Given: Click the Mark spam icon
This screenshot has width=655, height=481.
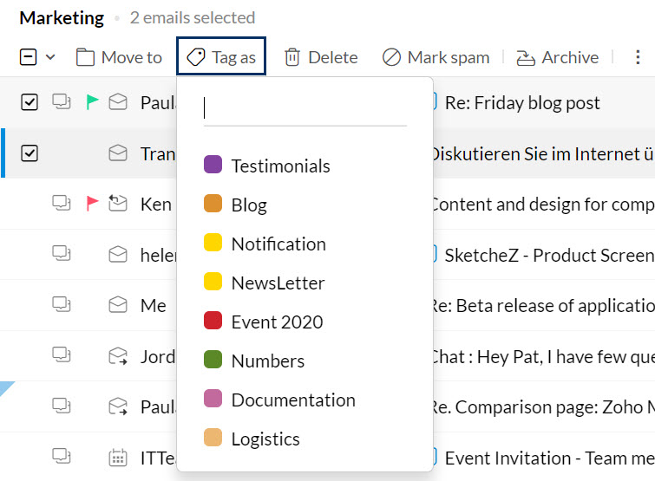Looking at the screenshot, I should [391, 57].
